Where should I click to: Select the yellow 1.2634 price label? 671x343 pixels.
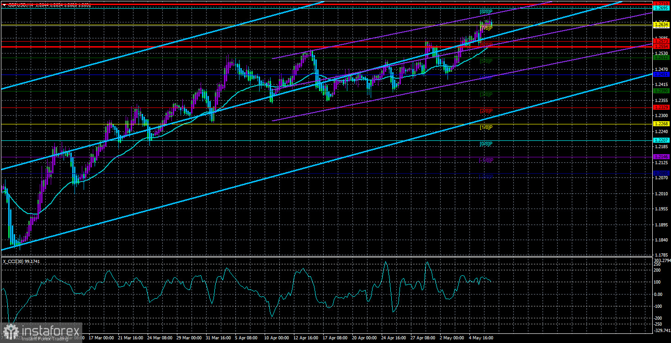point(661,25)
